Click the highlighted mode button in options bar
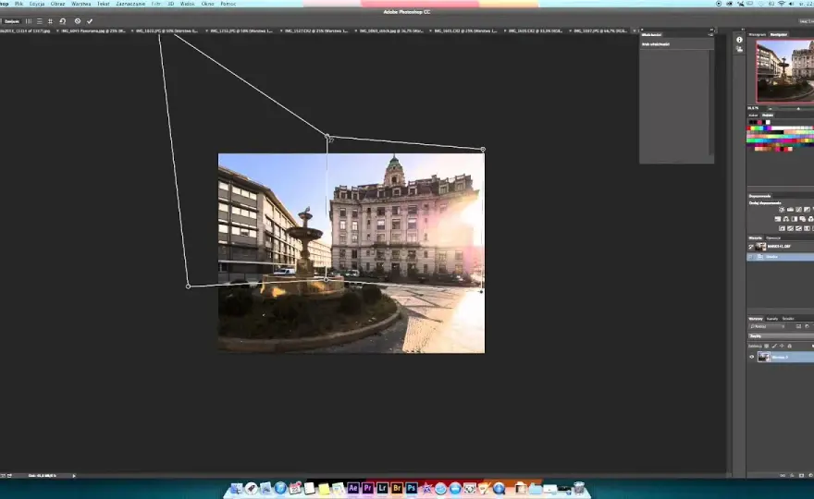 point(12,21)
